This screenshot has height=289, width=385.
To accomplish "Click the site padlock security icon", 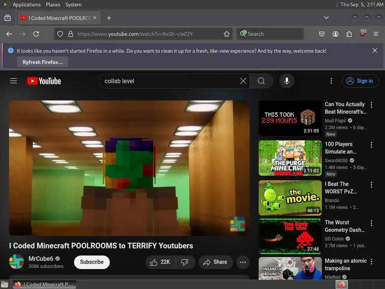I will [71, 34].
